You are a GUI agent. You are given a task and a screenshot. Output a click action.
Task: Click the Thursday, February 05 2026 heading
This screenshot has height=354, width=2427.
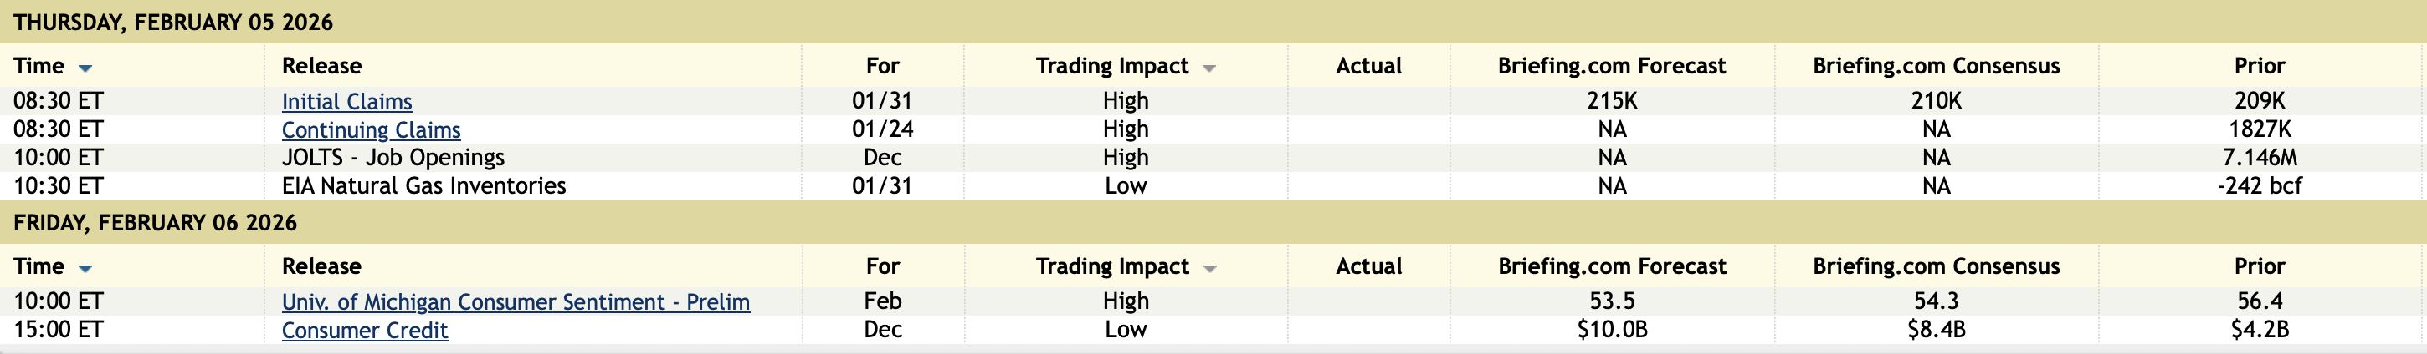point(173,23)
